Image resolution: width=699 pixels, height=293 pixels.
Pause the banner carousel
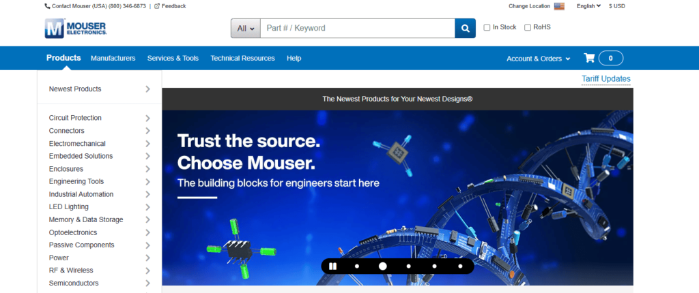333,266
